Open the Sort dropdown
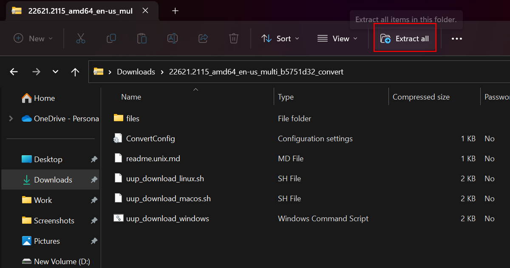Screen dimensions: 510x268 point(280,39)
